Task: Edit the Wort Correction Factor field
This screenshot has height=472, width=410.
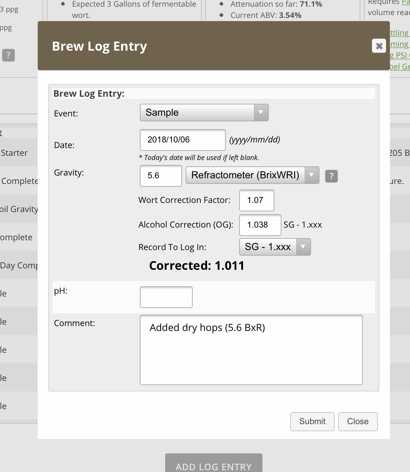Action: pos(256,200)
